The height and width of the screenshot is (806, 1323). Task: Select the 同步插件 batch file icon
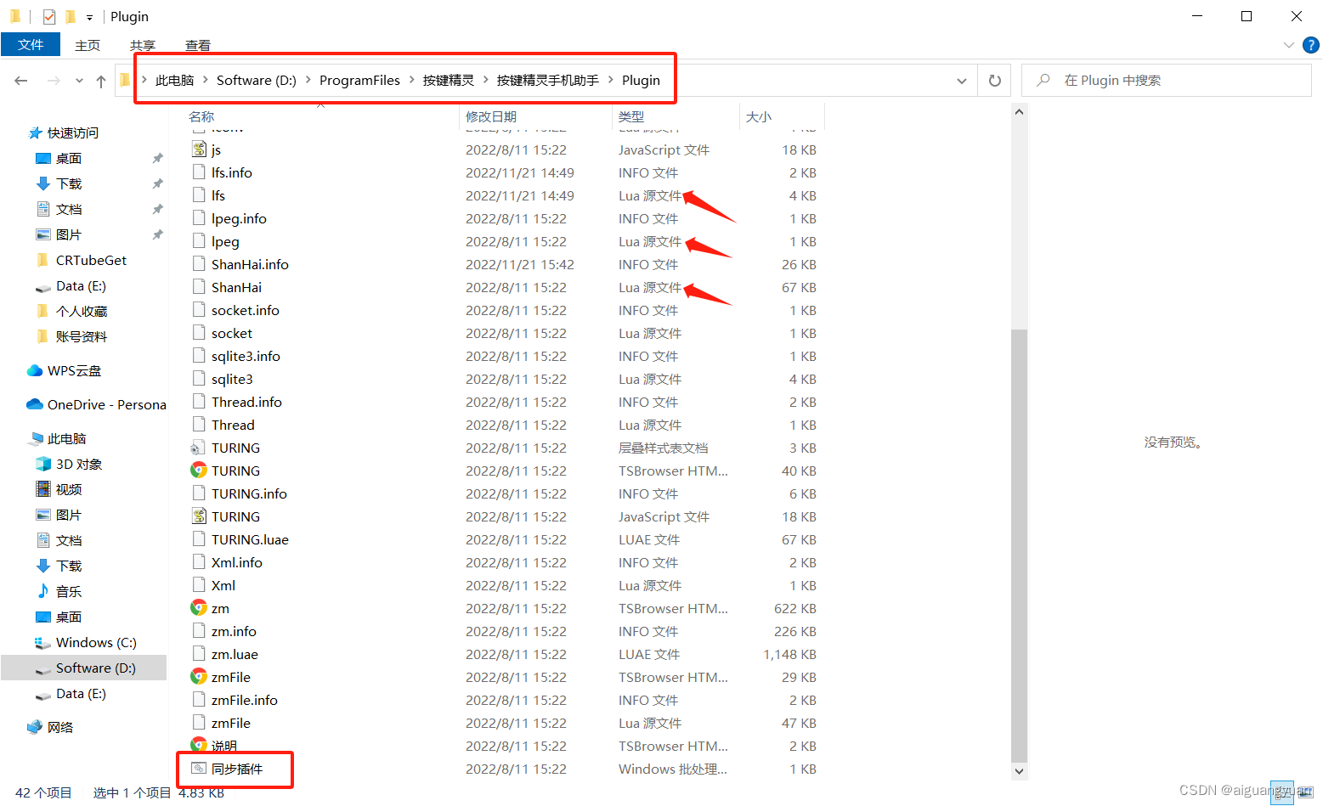[199, 769]
